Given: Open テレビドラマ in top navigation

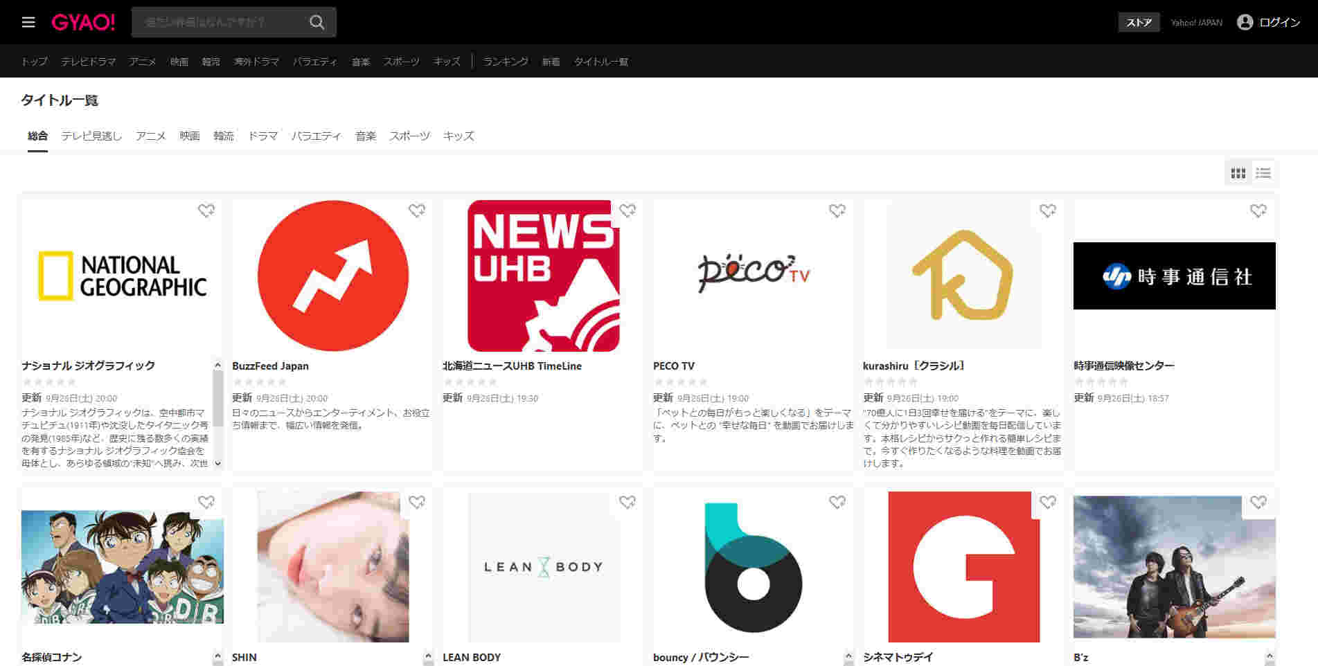Looking at the screenshot, I should pyautogui.click(x=88, y=62).
